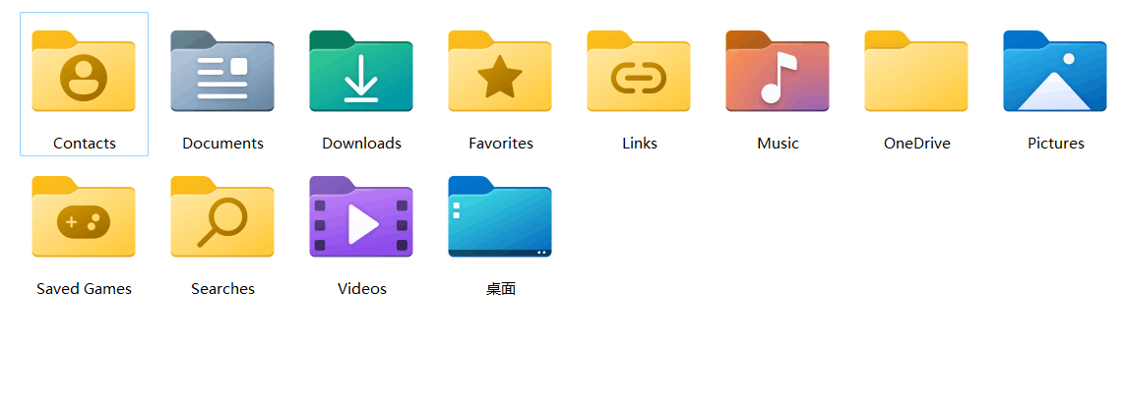Click the 'Saved Games' name label
1123x412 pixels.
84,289
